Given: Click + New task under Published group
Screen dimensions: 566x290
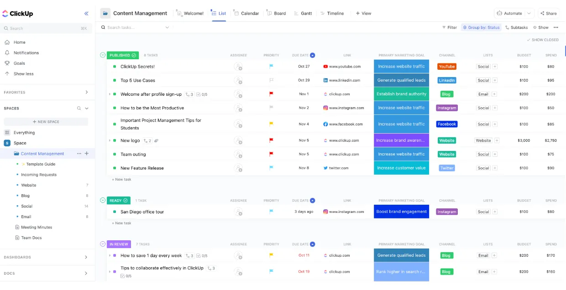Looking at the screenshot, I should [121, 179].
